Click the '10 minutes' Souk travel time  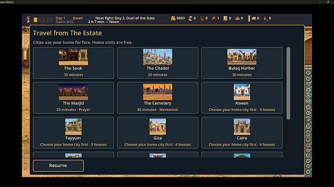click(74, 75)
